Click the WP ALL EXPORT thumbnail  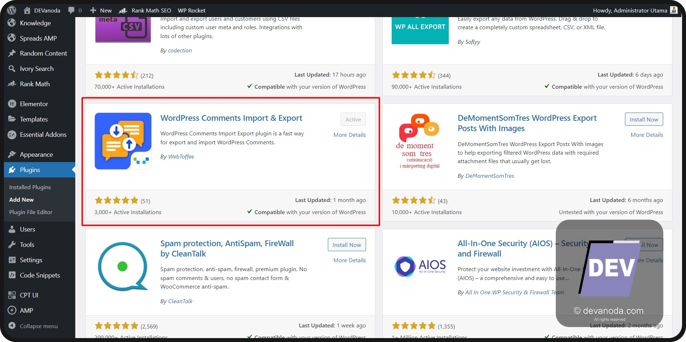click(420, 30)
